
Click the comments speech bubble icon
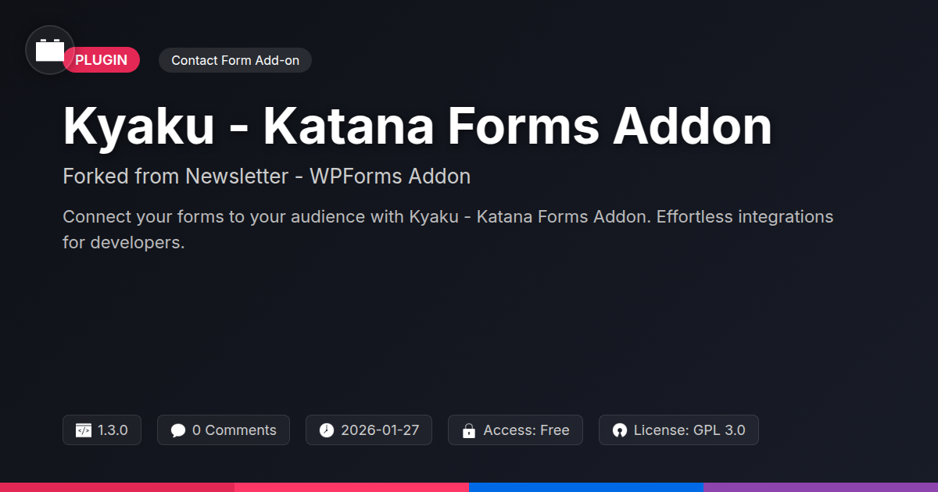click(x=178, y=430)
